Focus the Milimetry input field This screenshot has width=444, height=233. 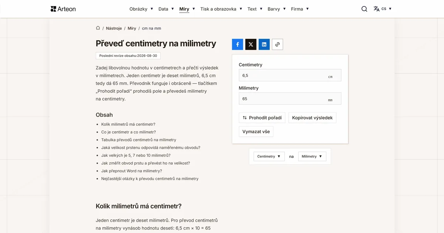[x=290, y=99]
